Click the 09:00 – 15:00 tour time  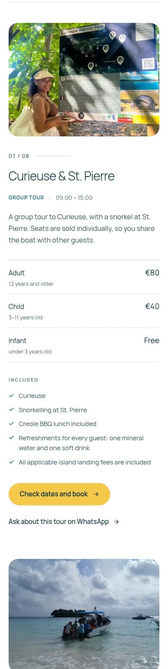tap(74, 198)
